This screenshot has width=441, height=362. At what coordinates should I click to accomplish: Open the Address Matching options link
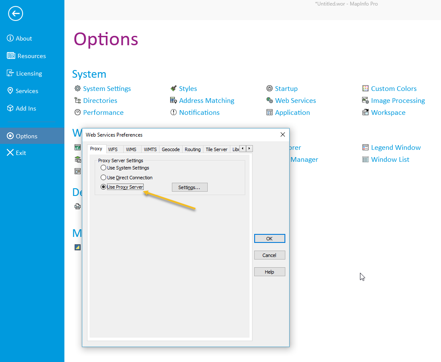point(206,101)
